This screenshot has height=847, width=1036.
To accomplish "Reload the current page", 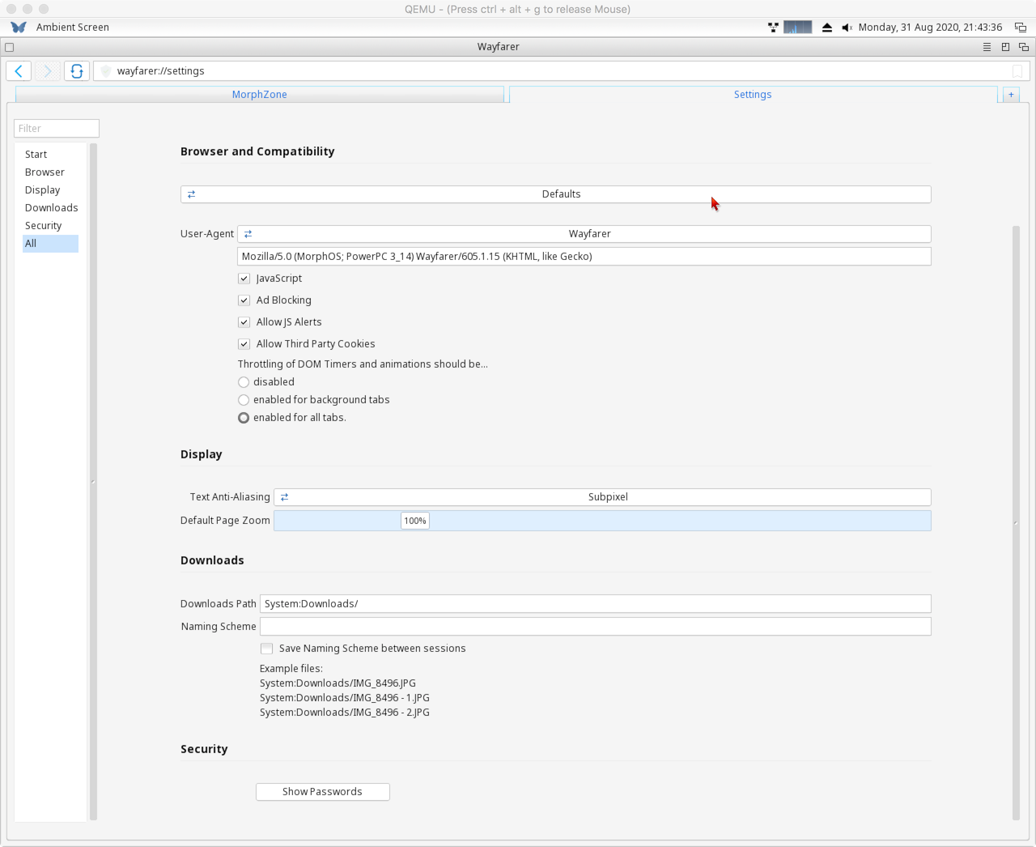I will (x=76, y=71).
